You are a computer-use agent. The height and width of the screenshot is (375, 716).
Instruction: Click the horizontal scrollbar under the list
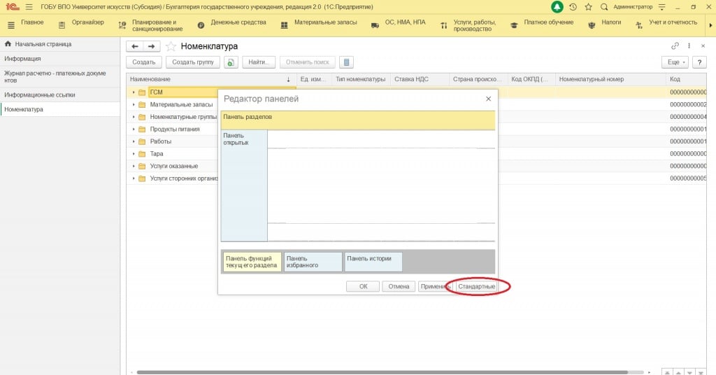385,372
